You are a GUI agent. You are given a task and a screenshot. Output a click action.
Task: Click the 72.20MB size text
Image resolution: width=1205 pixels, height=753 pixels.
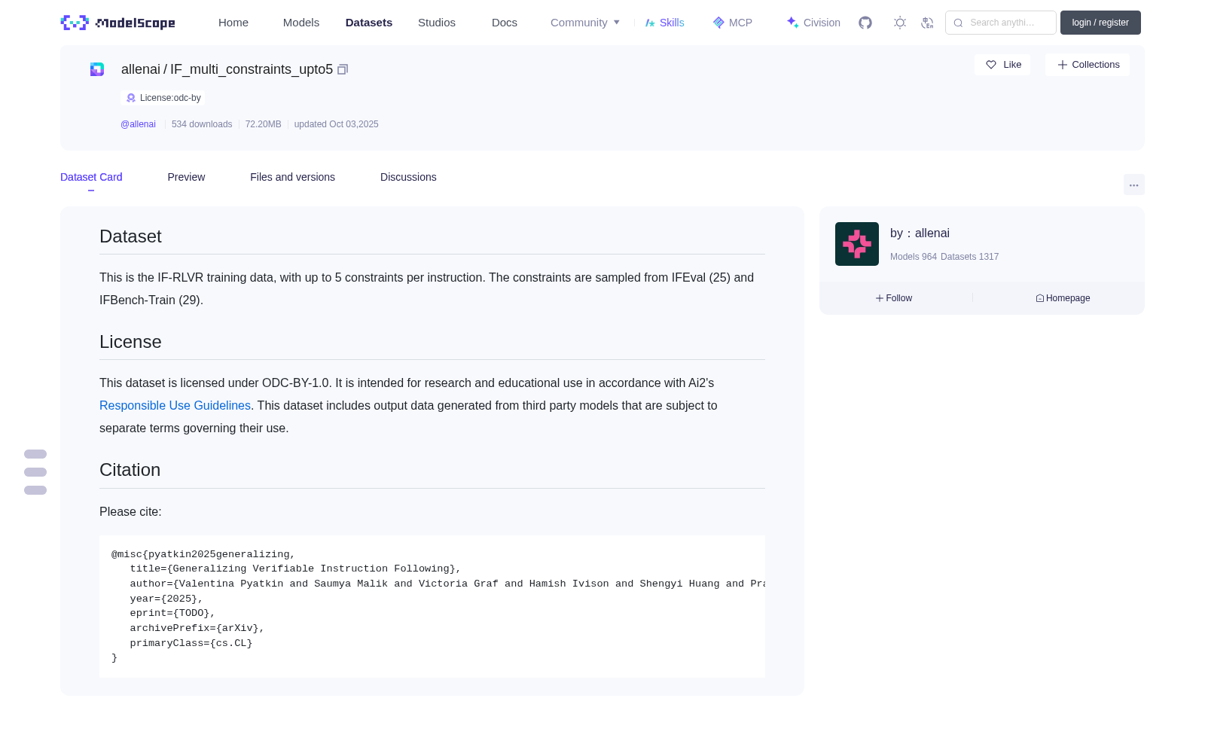click(263, 124)
